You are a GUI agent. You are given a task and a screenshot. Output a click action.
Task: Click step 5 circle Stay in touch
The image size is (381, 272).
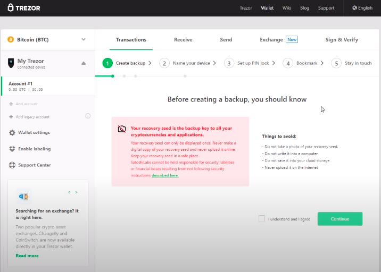coord(336,63)
